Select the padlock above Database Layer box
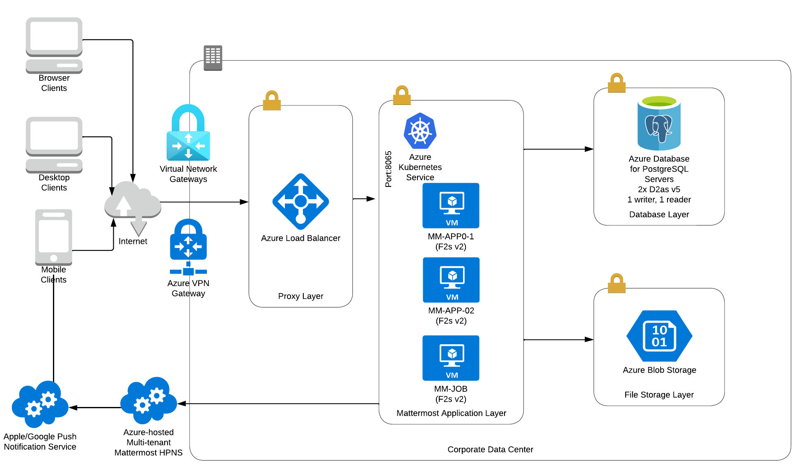The height and width of the screenshot is (466, 798). click(x=617, y=83)
